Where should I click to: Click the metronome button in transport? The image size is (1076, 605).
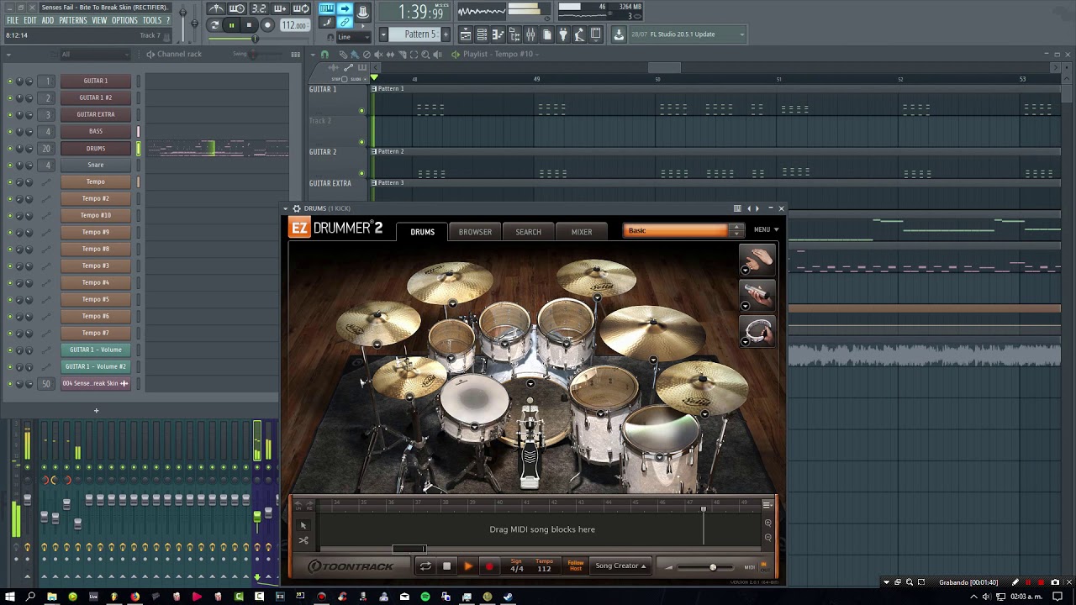216,9
